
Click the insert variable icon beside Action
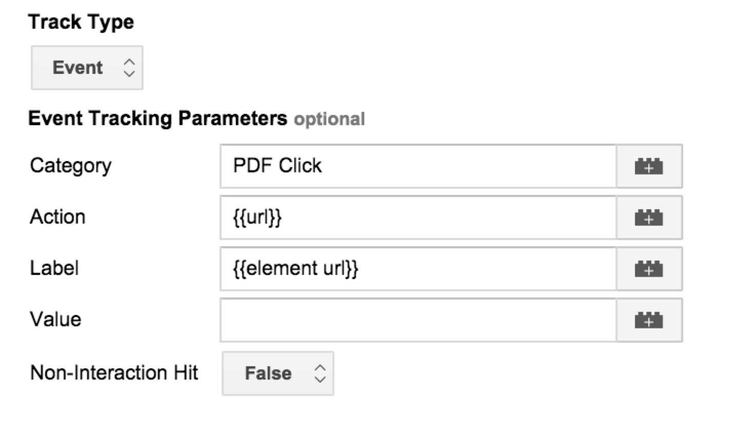tap(649, 217)
